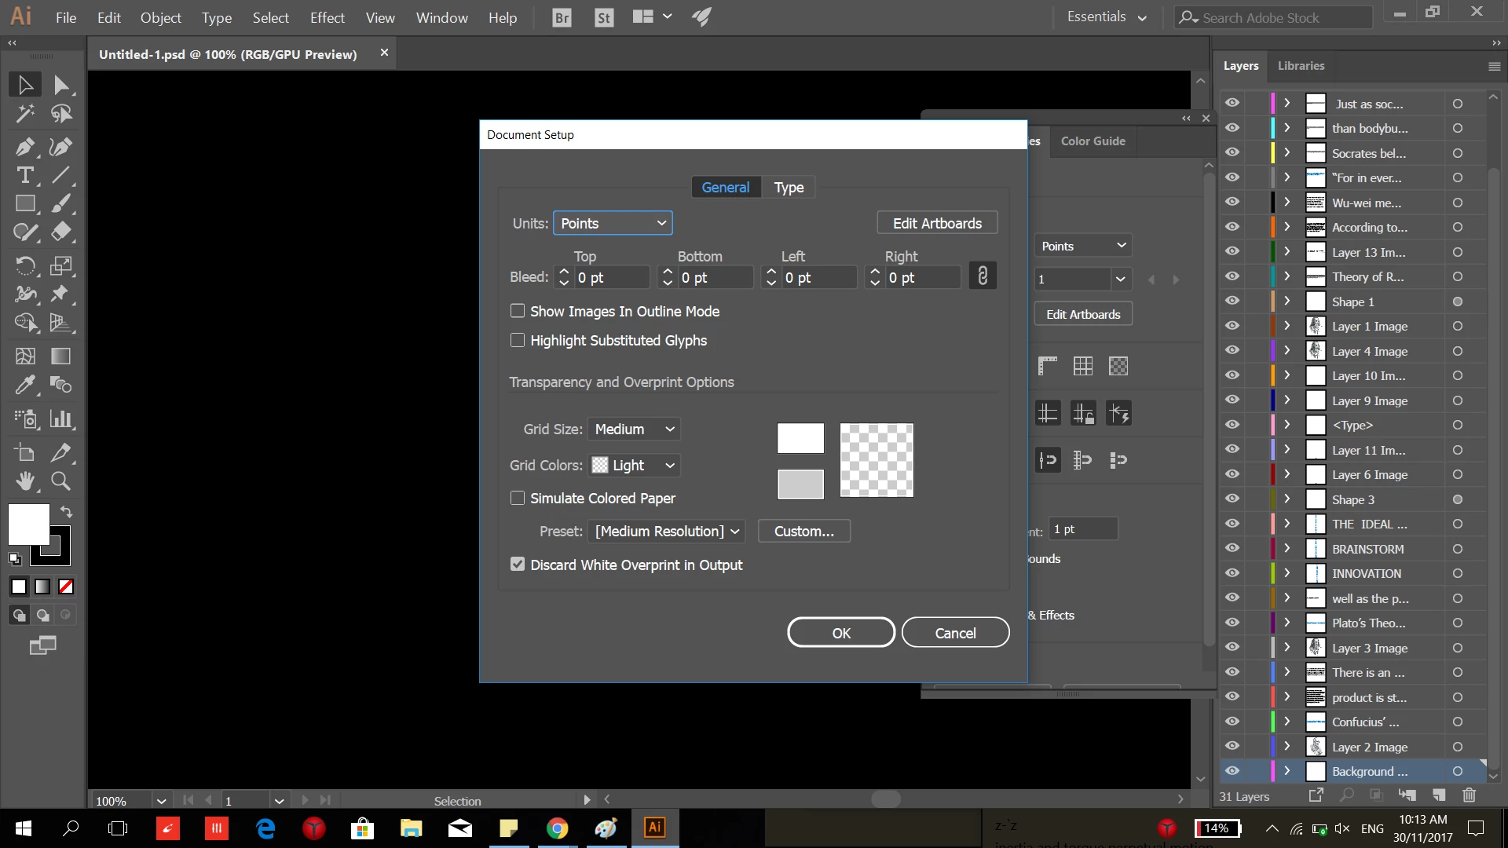Click the white grid color swatch

coord(800,438)
